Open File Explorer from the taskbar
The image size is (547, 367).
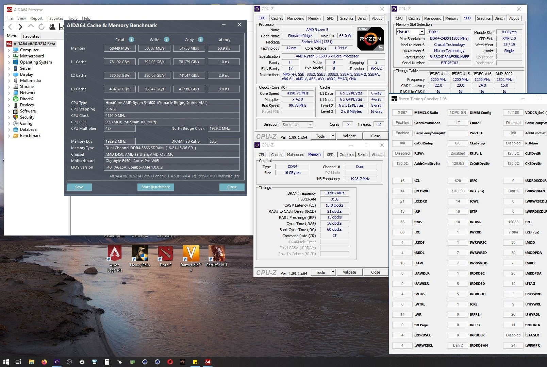[31, 362]
